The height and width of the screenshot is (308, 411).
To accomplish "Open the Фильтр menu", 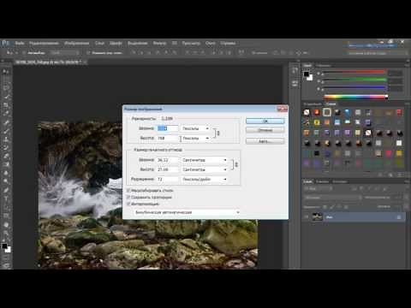I will (159, 44).
